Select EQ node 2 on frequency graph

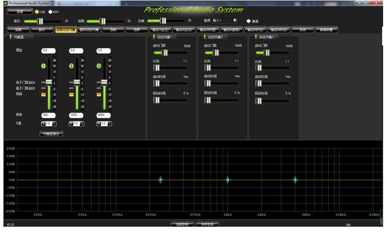[x=227, y=180]
